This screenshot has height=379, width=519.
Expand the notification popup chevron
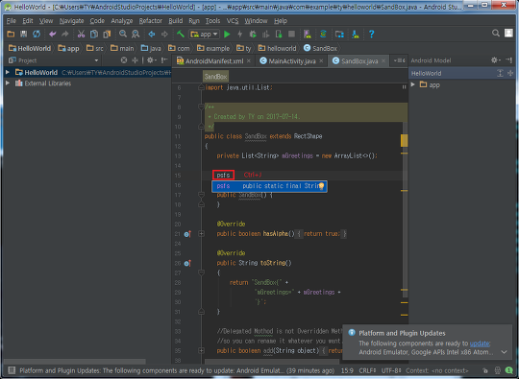pyautogui.click(x=504, y=352)
